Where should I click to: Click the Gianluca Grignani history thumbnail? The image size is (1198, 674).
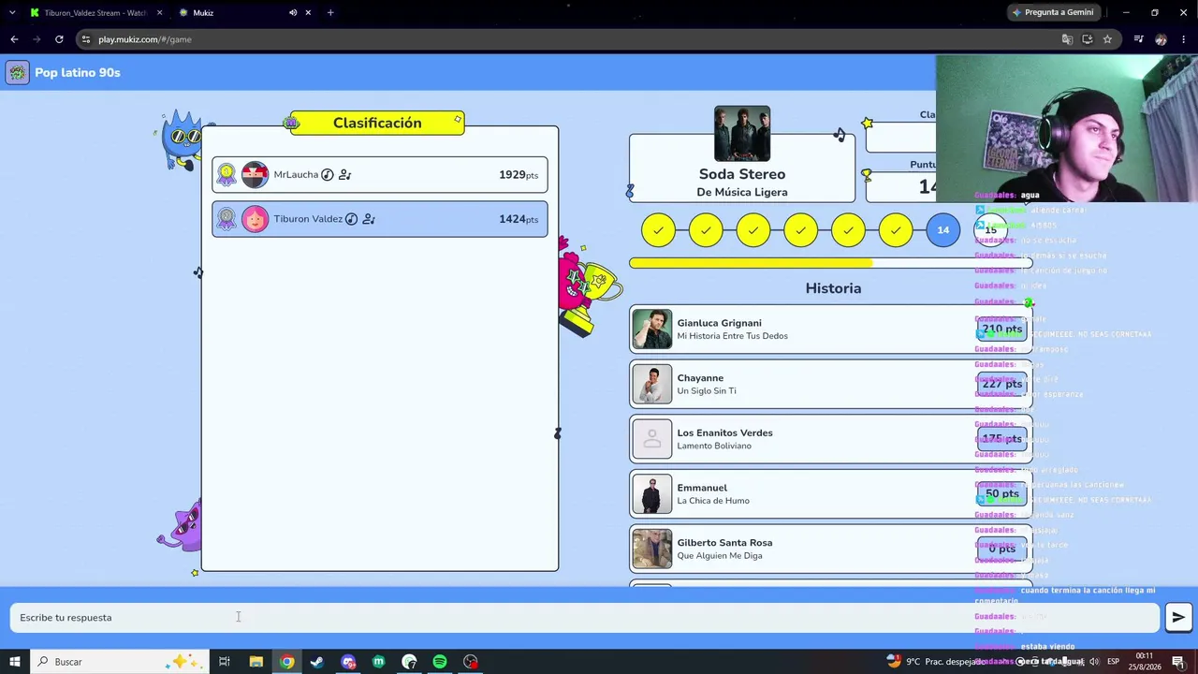pos(652,330)
